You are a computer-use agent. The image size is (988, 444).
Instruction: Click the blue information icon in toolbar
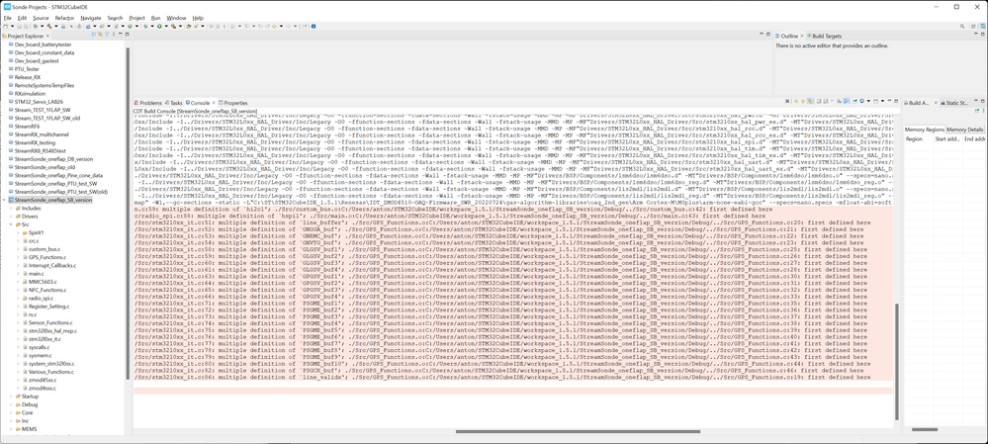314,27
